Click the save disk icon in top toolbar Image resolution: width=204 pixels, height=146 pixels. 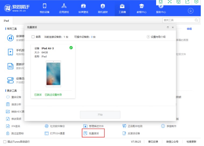[178, 2]
